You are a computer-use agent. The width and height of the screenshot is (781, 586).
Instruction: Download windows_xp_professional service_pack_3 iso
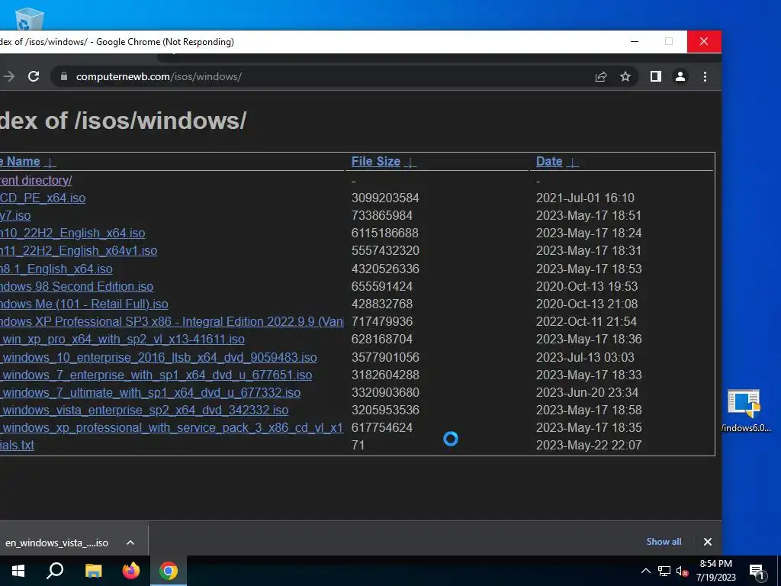click(x=172, y=427)
